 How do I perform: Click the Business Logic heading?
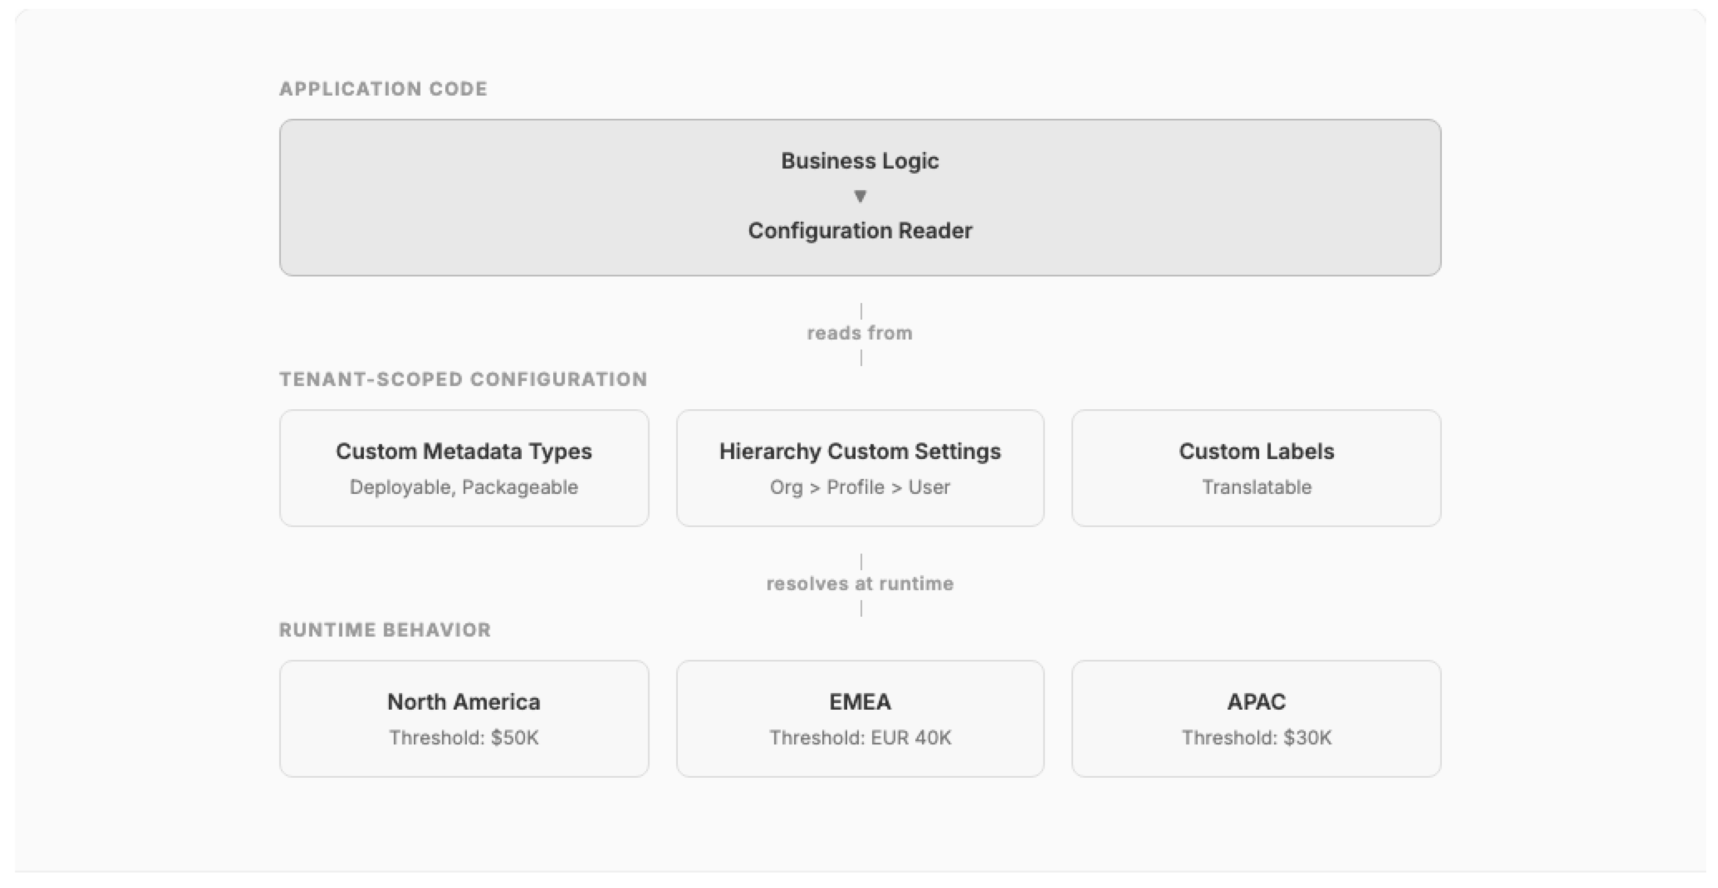[859, 161]
